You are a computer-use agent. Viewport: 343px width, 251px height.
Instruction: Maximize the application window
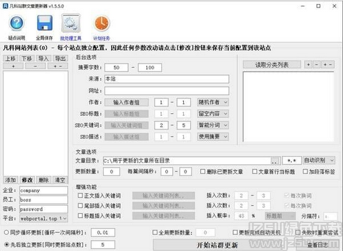tap(318, 6)
